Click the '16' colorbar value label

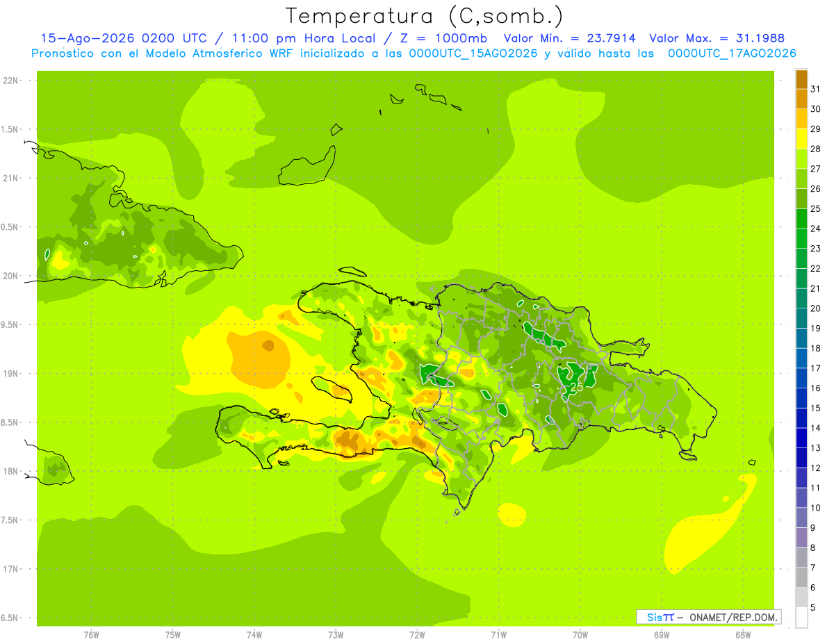coord(815,388)
